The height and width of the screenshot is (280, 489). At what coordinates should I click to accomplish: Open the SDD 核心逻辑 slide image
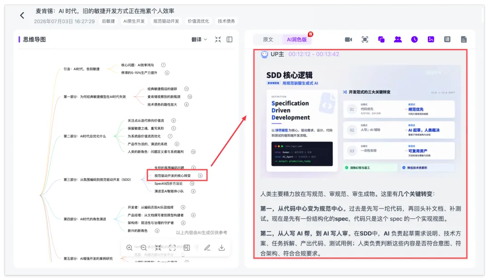[x=360, y=121]
